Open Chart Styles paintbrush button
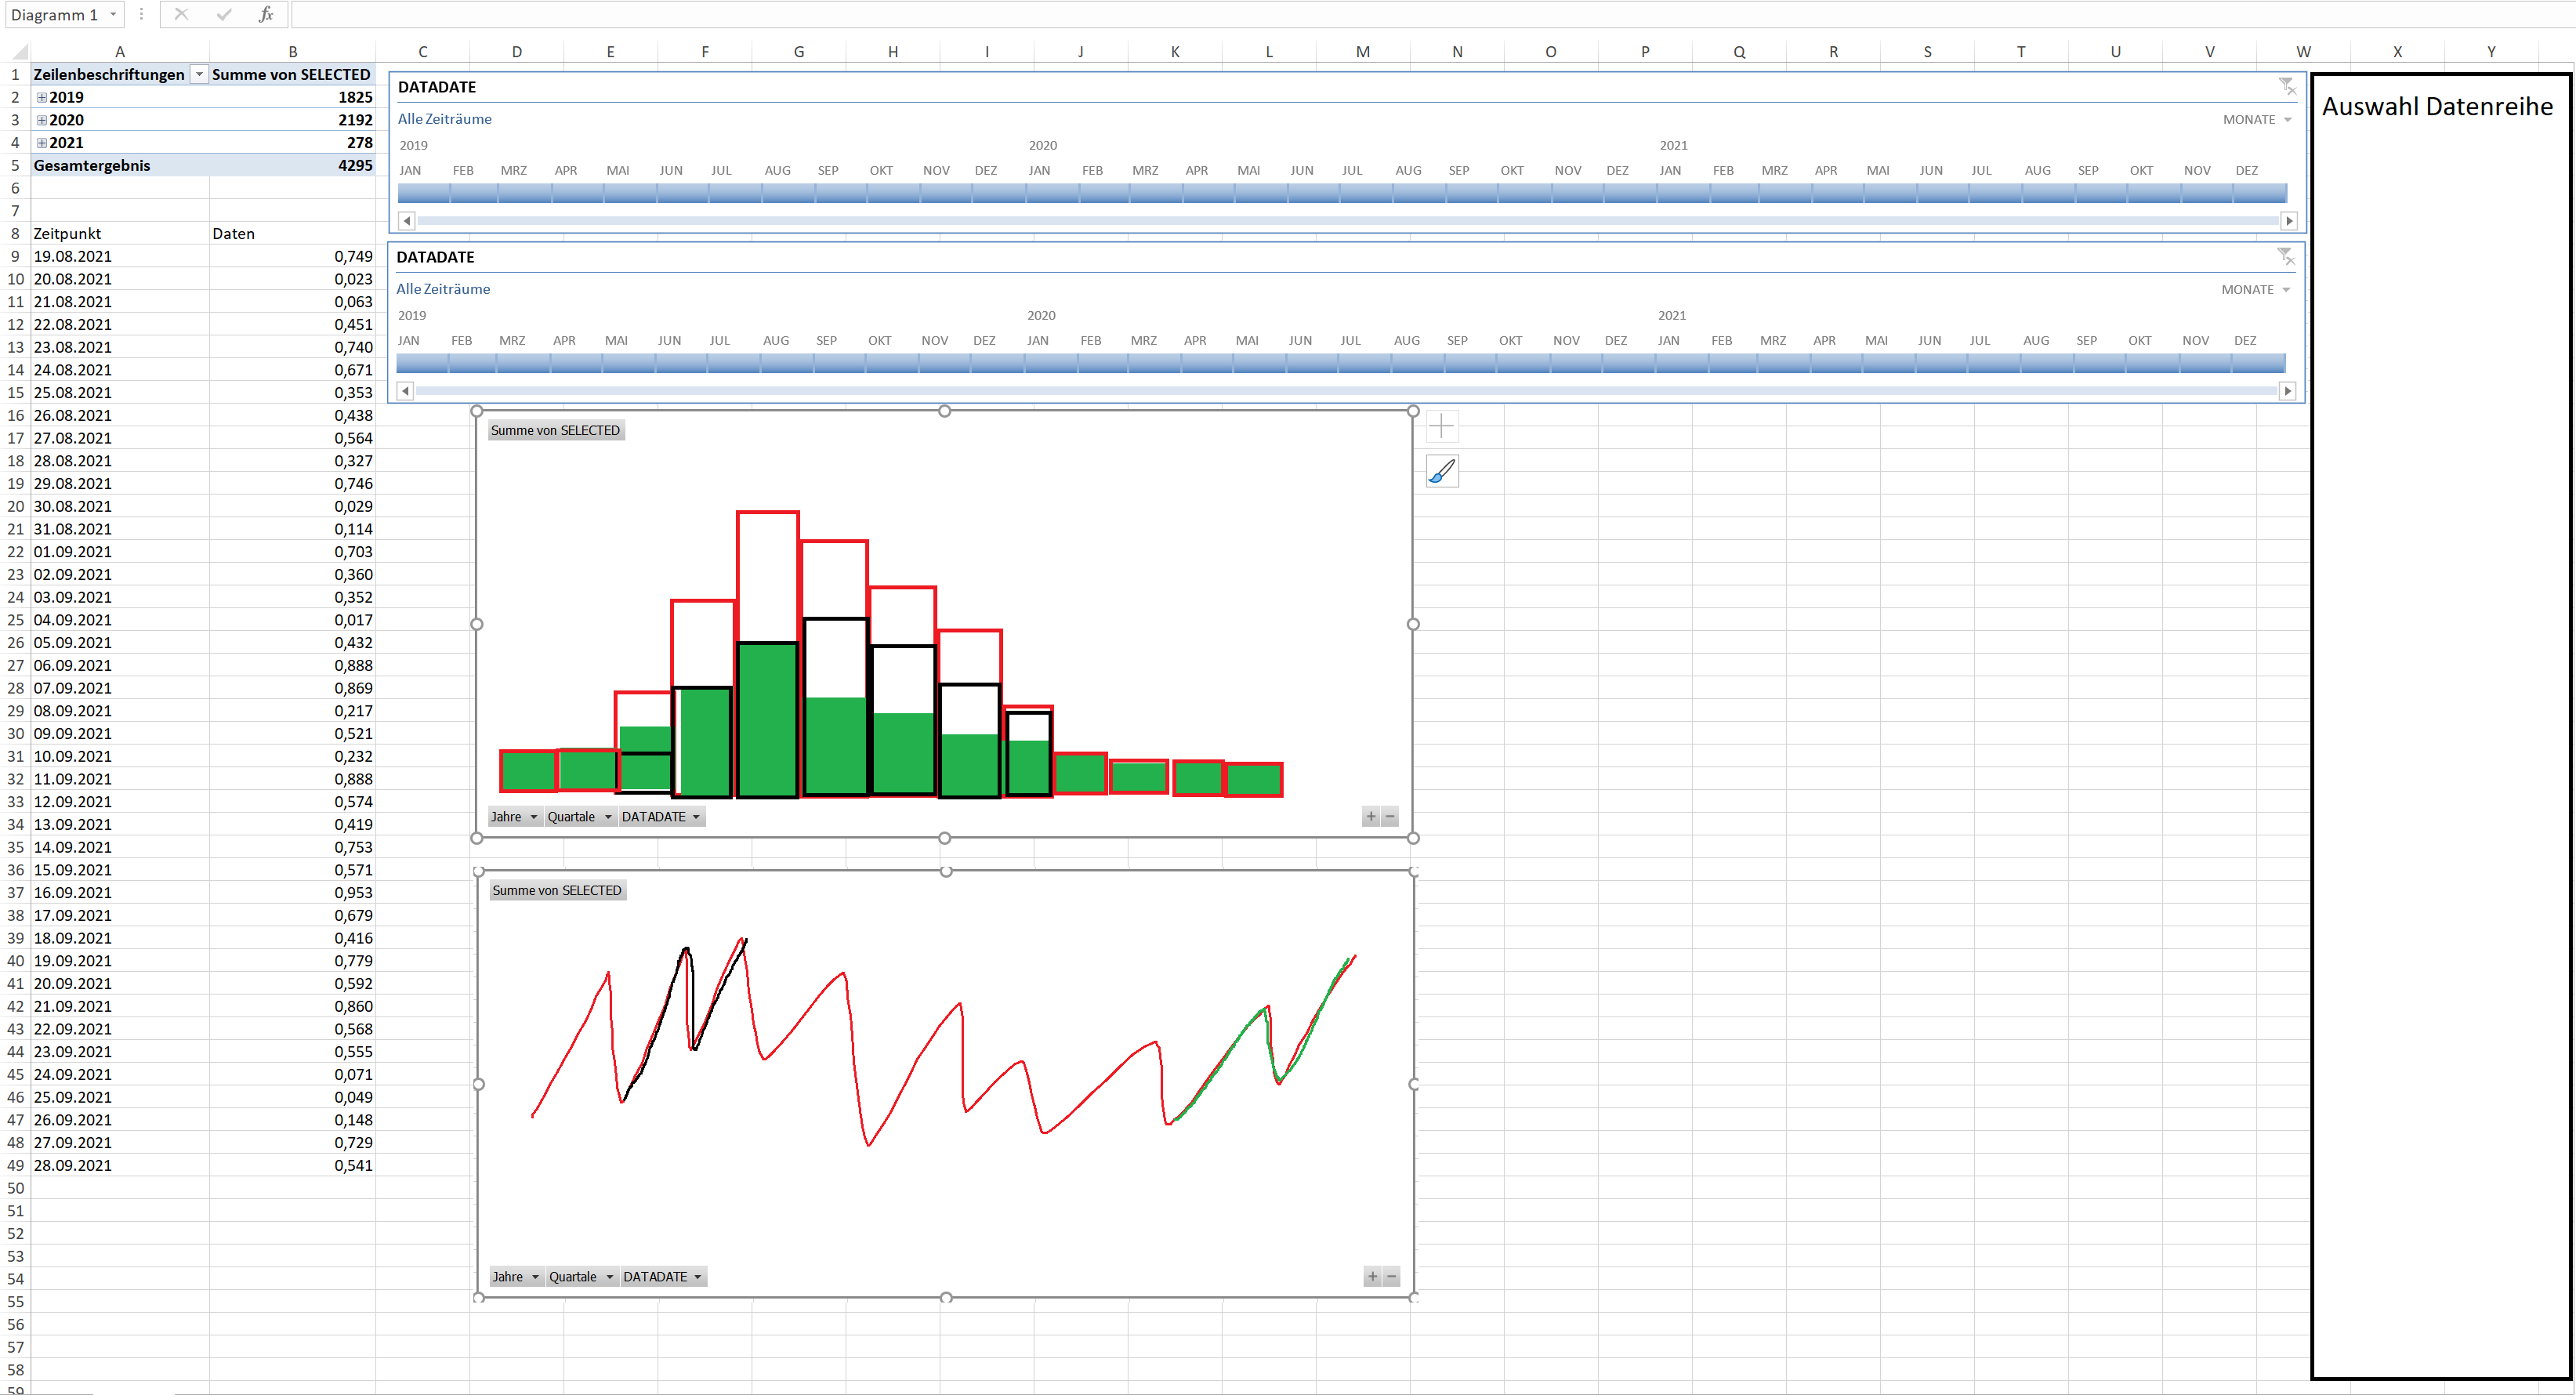Image resolution: width=2576 pixels, height=1395 pixels. (1441, 471)
